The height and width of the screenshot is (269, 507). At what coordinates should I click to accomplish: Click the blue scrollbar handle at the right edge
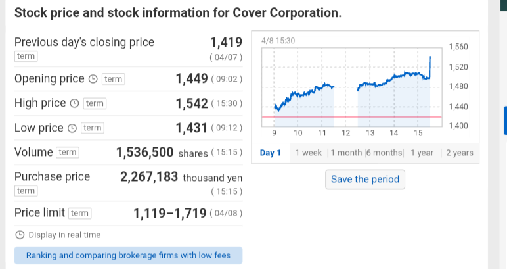505,120
